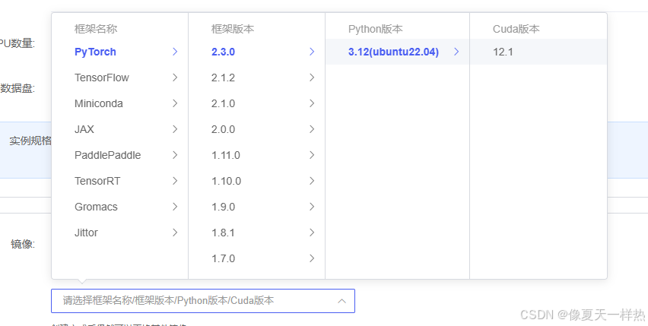This screenshot has width=648, height=326.
Task: Expand the chevron beside PaddlePaddle
Action: point(175,155)
